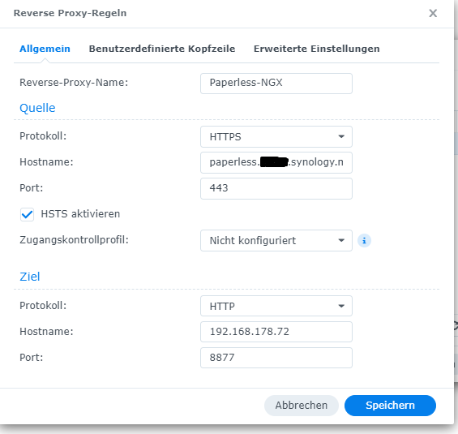Click the info icon beside Zugangskontrollprofil
This screenshot has height=434, width=458.
click(x=364, y=241)
